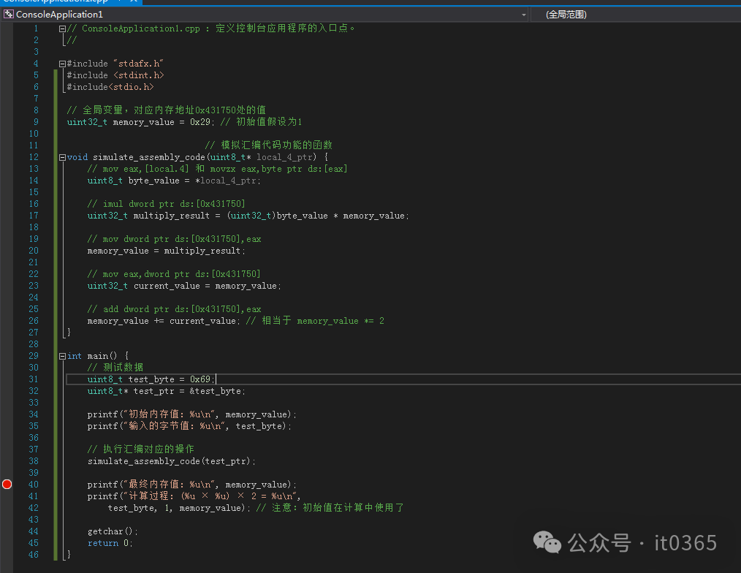Viewport: 741px width, 573px height.
Task: Click line number 31 in the gutter
Action: click(34, 379)
